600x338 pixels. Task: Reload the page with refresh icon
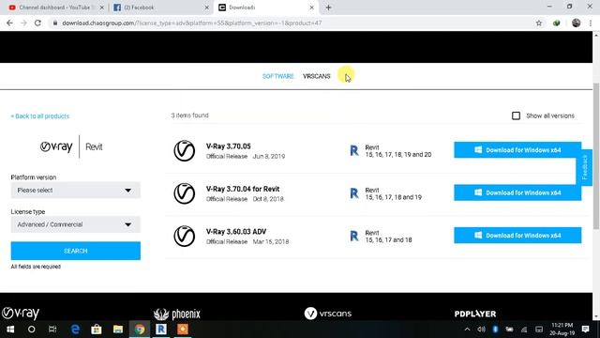click(x=37, y=23)
